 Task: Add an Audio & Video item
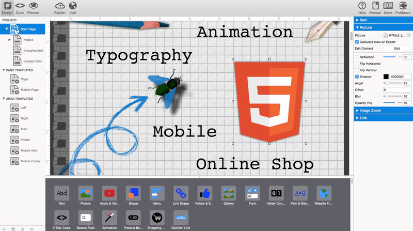click(109, 196)
